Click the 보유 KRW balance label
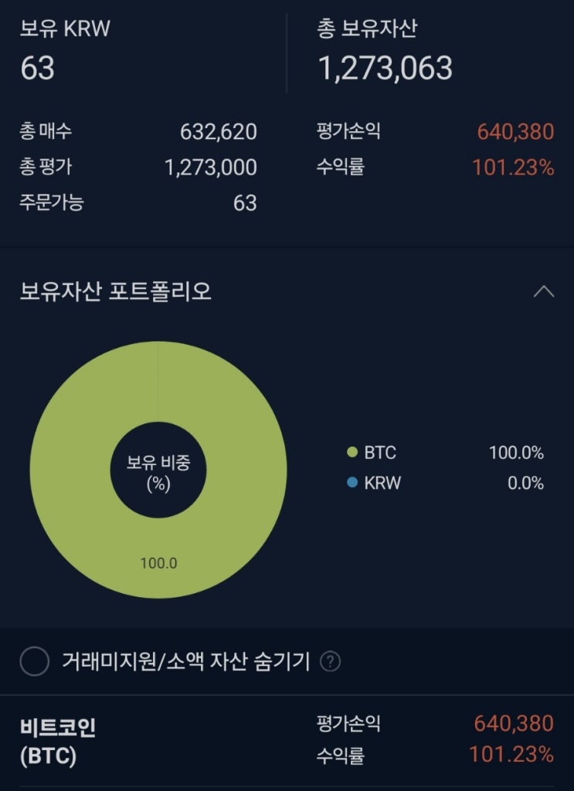574x791 pixels. [x=65, y=29]
